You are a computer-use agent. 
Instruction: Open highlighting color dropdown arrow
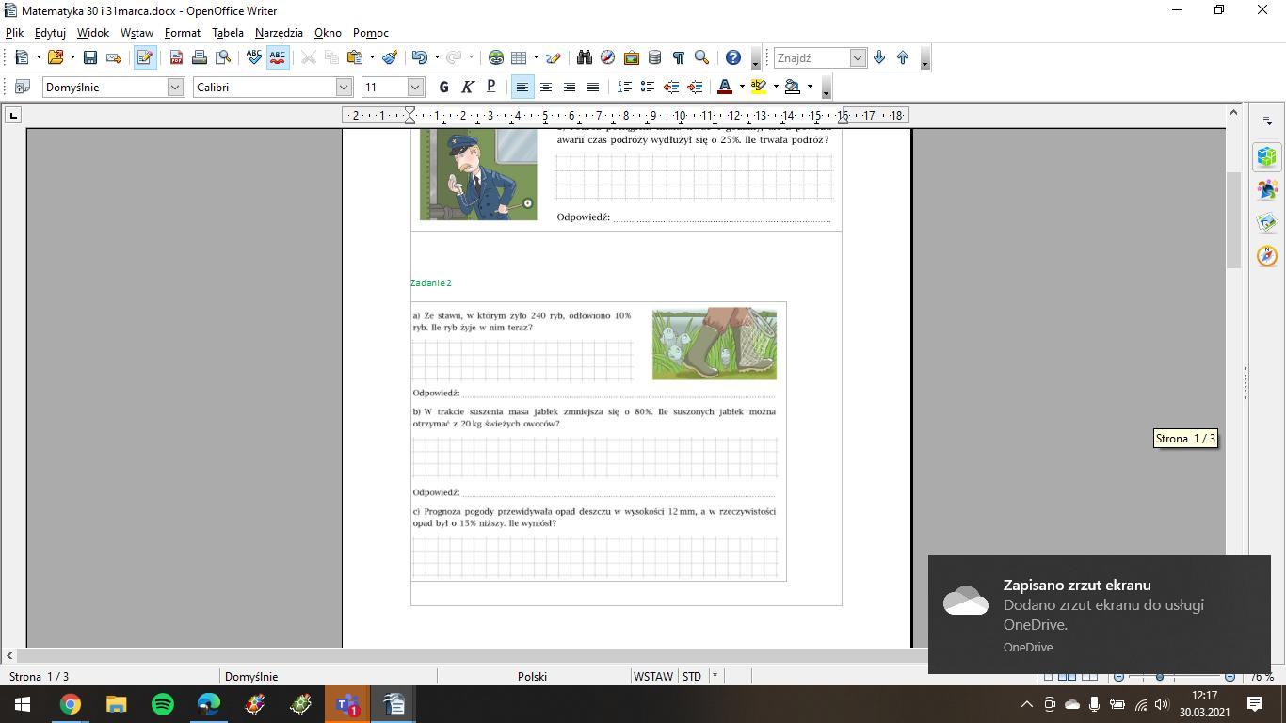tap(776, 87)
